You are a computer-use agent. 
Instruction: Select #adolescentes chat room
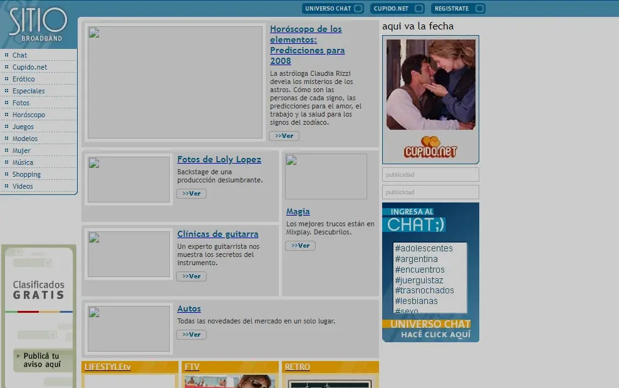[424, 248]
